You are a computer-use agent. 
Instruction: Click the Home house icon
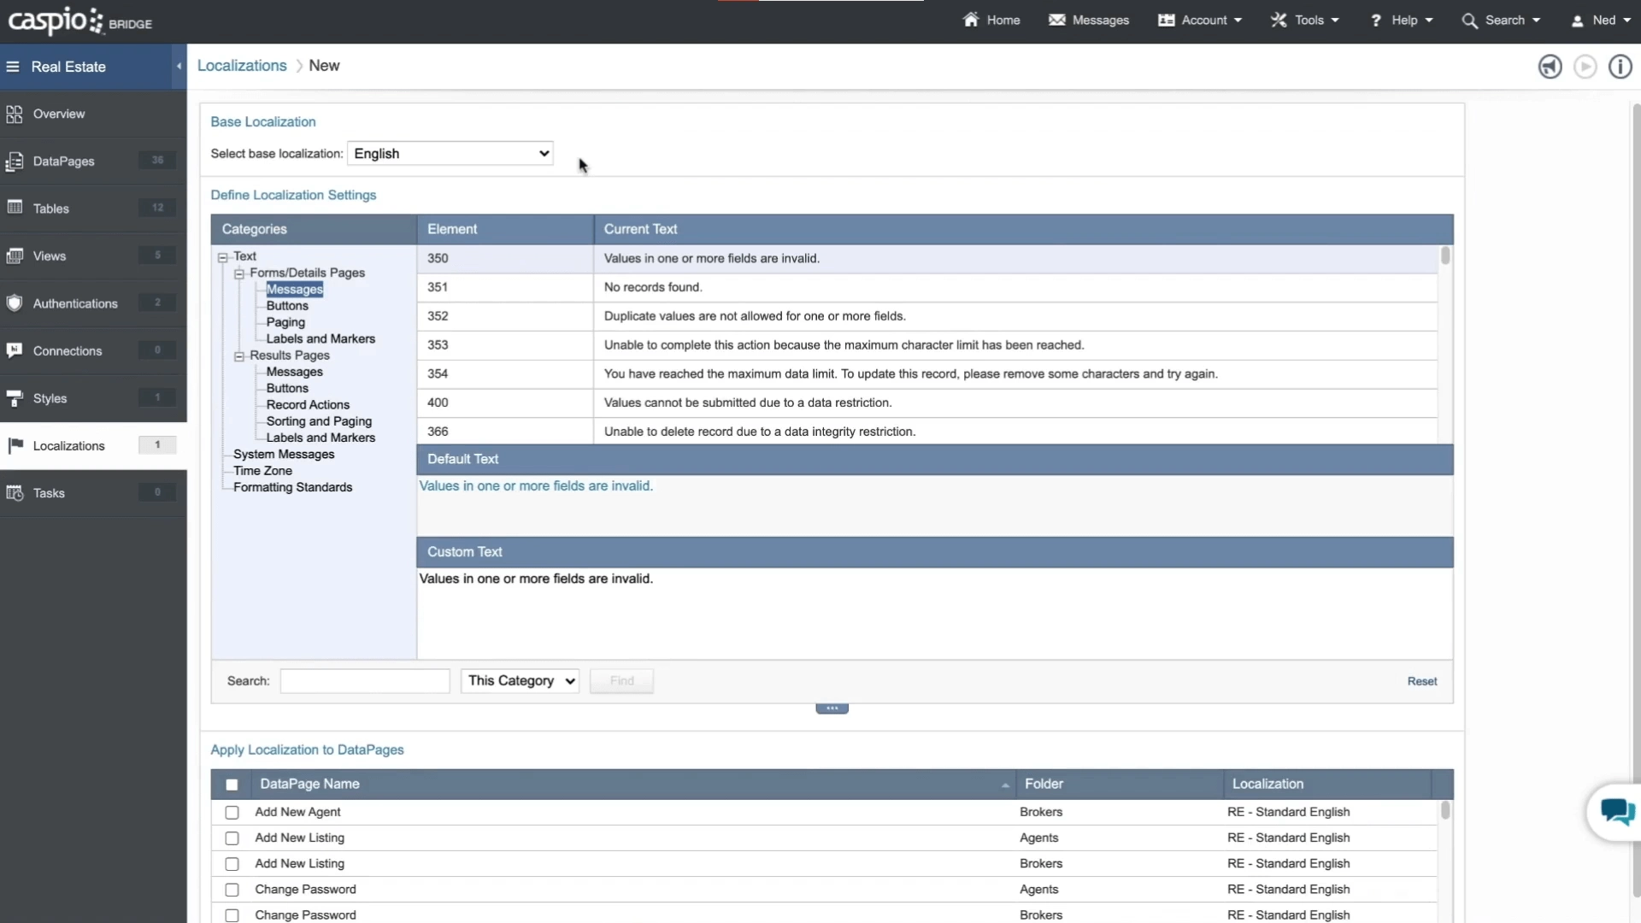970,20
